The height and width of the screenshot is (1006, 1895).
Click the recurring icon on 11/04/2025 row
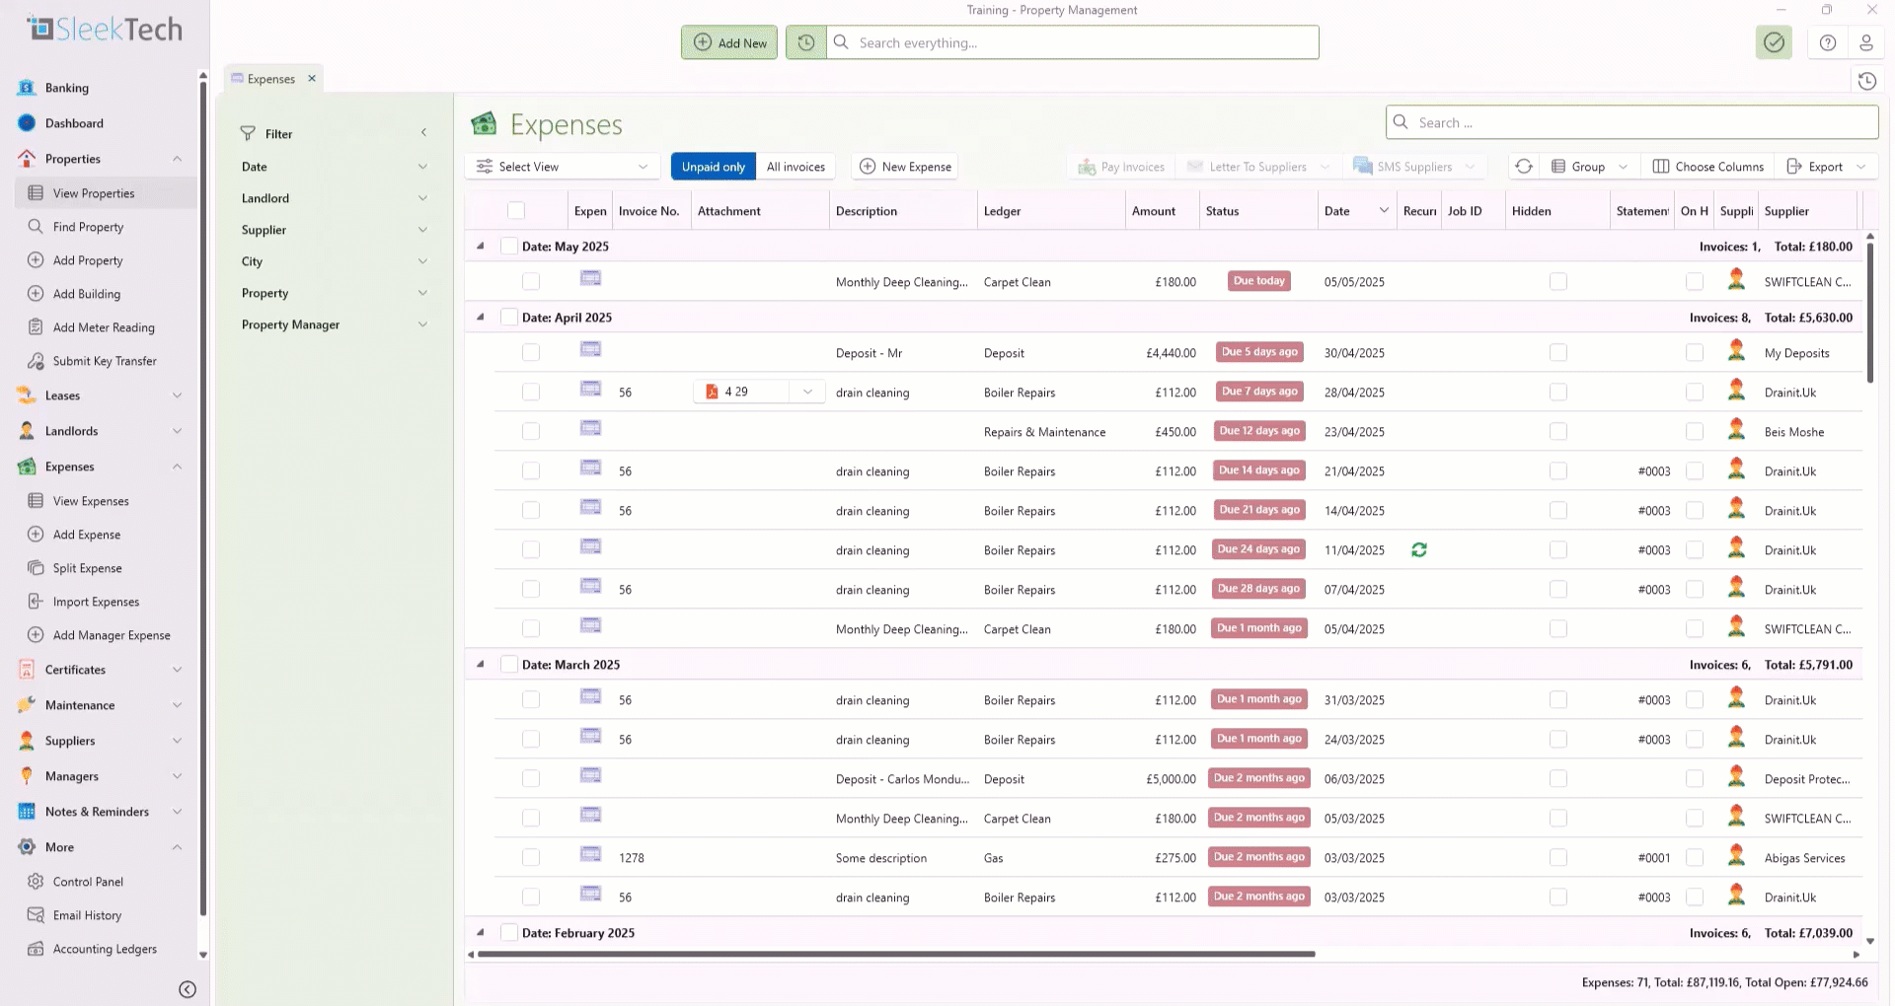[1419, 550]
